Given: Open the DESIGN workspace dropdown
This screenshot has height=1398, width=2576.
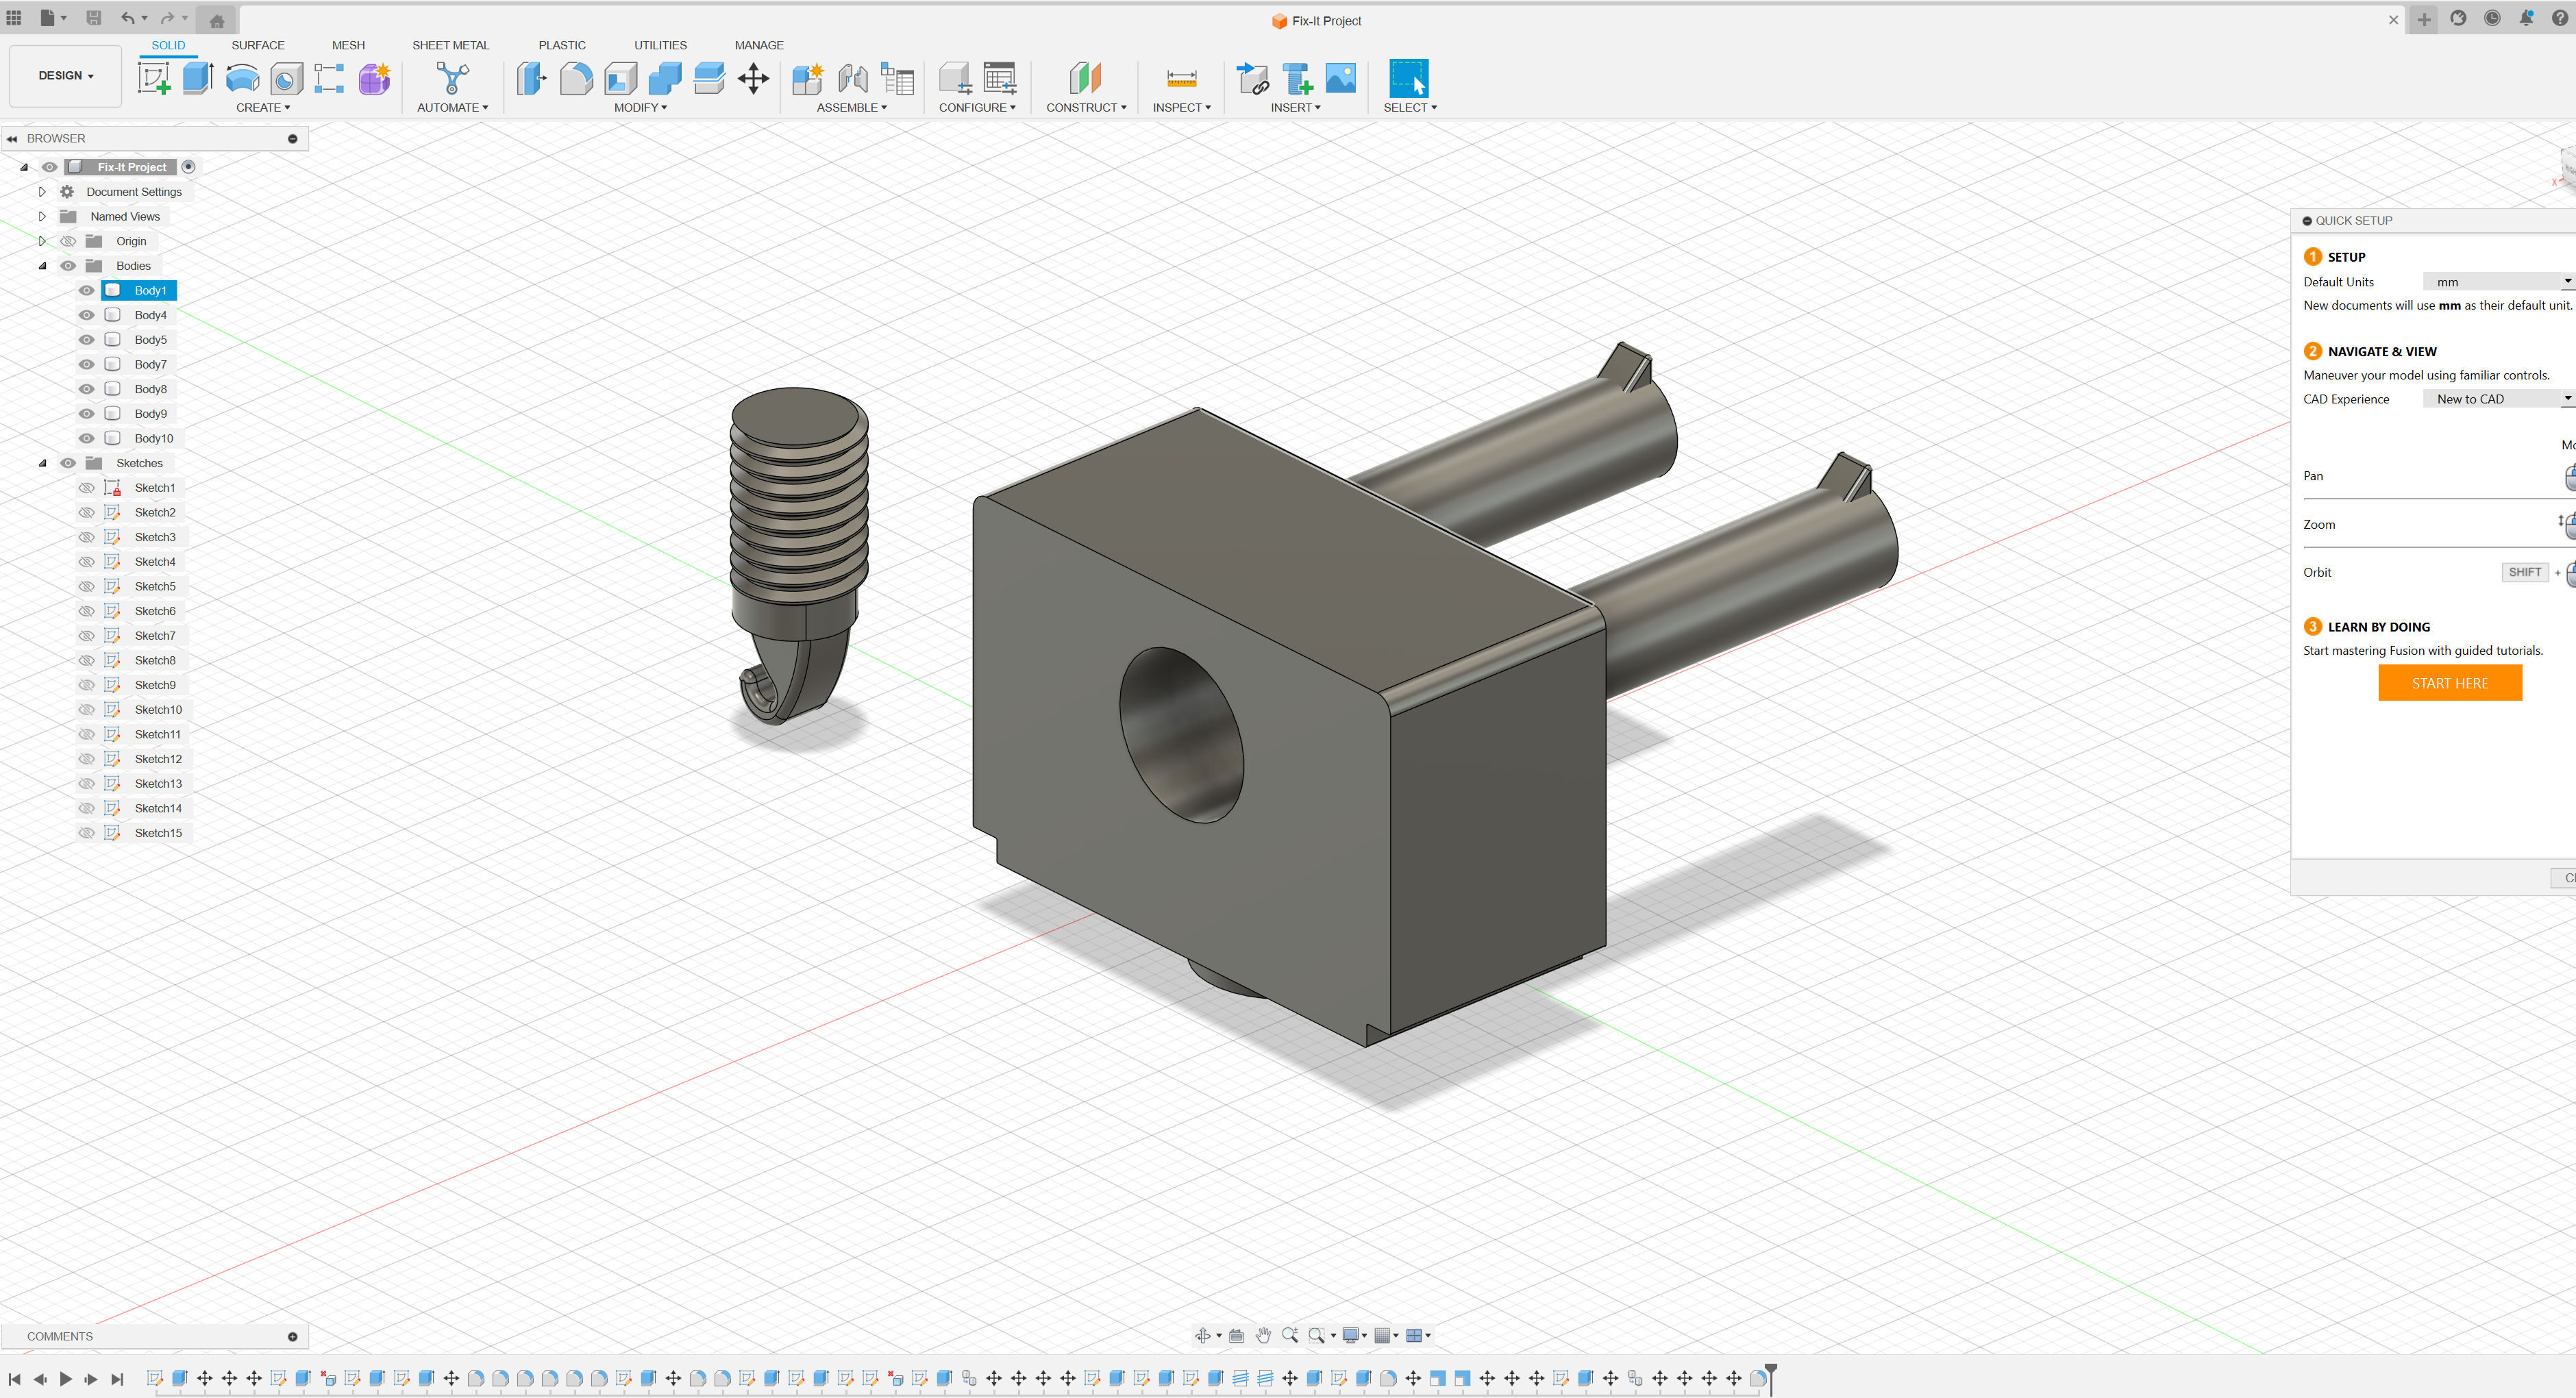Looking at the screenshot, I should (x=65, y=75).
